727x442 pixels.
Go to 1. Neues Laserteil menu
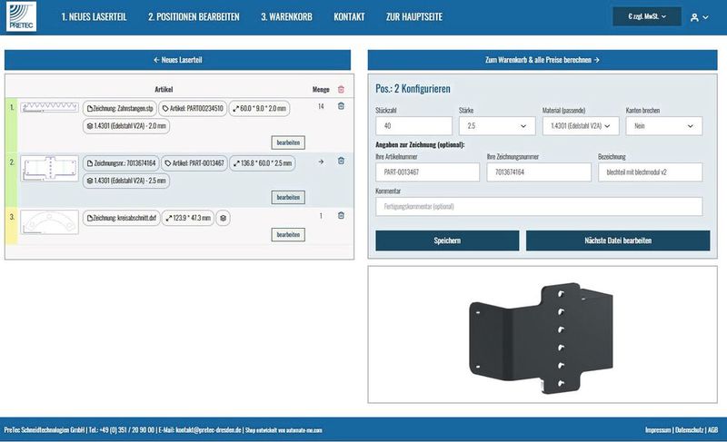point(94,16)
